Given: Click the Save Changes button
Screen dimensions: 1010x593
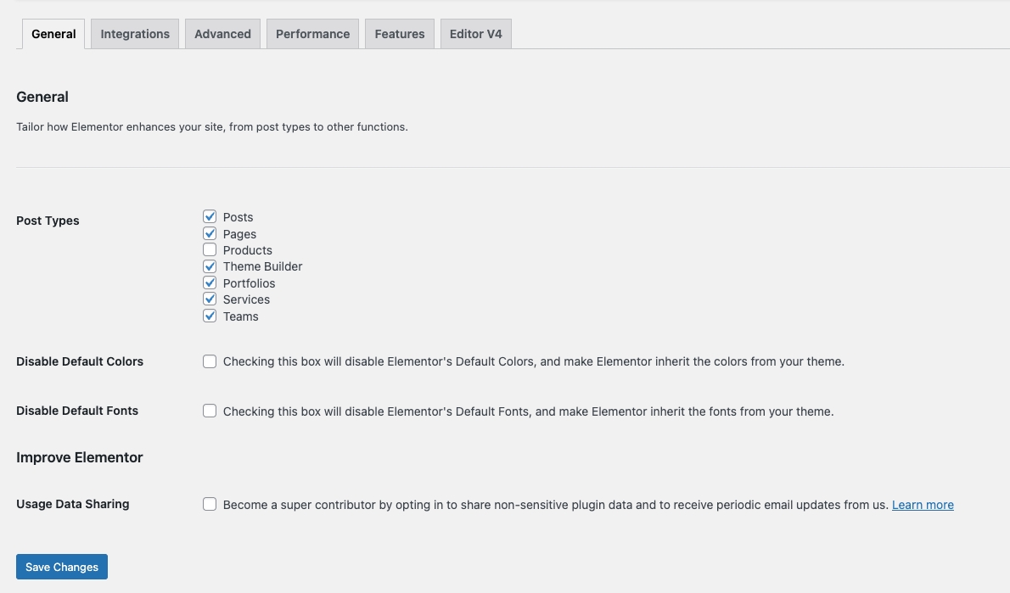Looking at the screenshot, I should pyautogui.click(x=62, y=567).
